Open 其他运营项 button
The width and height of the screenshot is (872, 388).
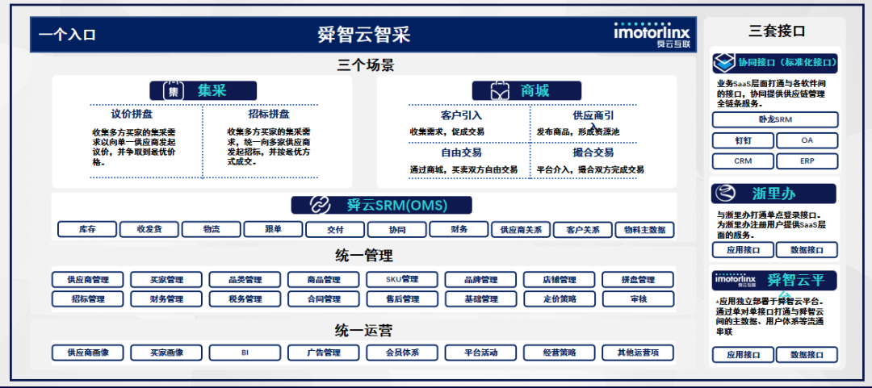pyautogui.click(x=638, y=353)
